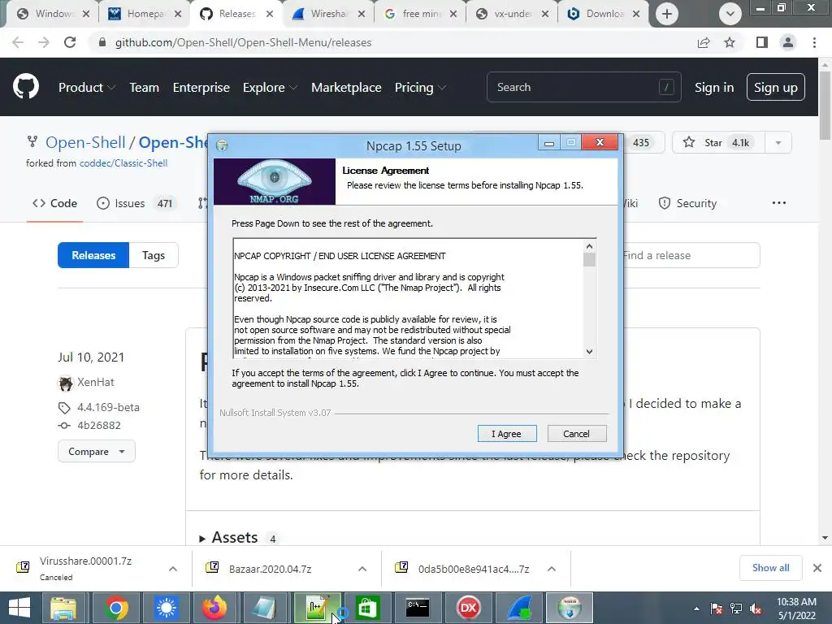This screenshot has height=624, width=832.
Task: Open Chrome side panel icon
Action: pyautogui.click(x=762, y=42)
